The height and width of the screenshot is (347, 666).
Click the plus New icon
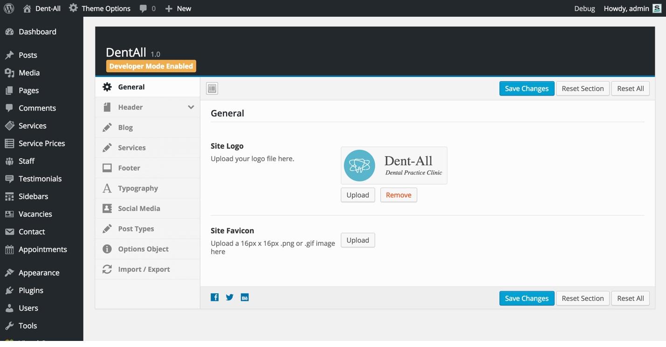coord(169,8)
